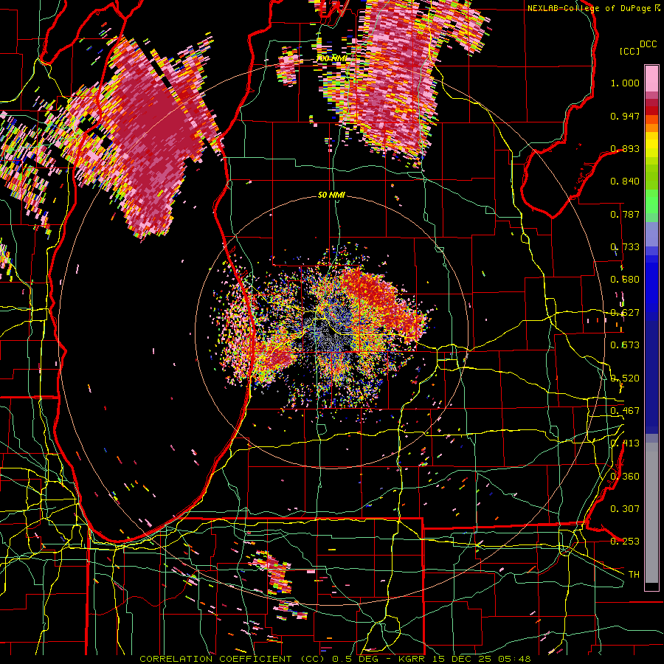The image size is (664, 664).
Task: Click the 1.000 scale value
Action: pyautogui.click(x=625, y=83)
